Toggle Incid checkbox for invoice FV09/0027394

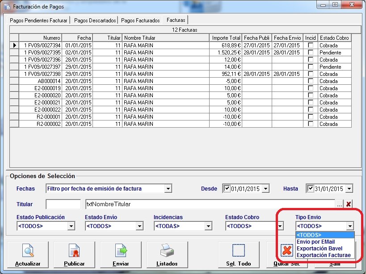pyautogui.click(x=311, y=45)
